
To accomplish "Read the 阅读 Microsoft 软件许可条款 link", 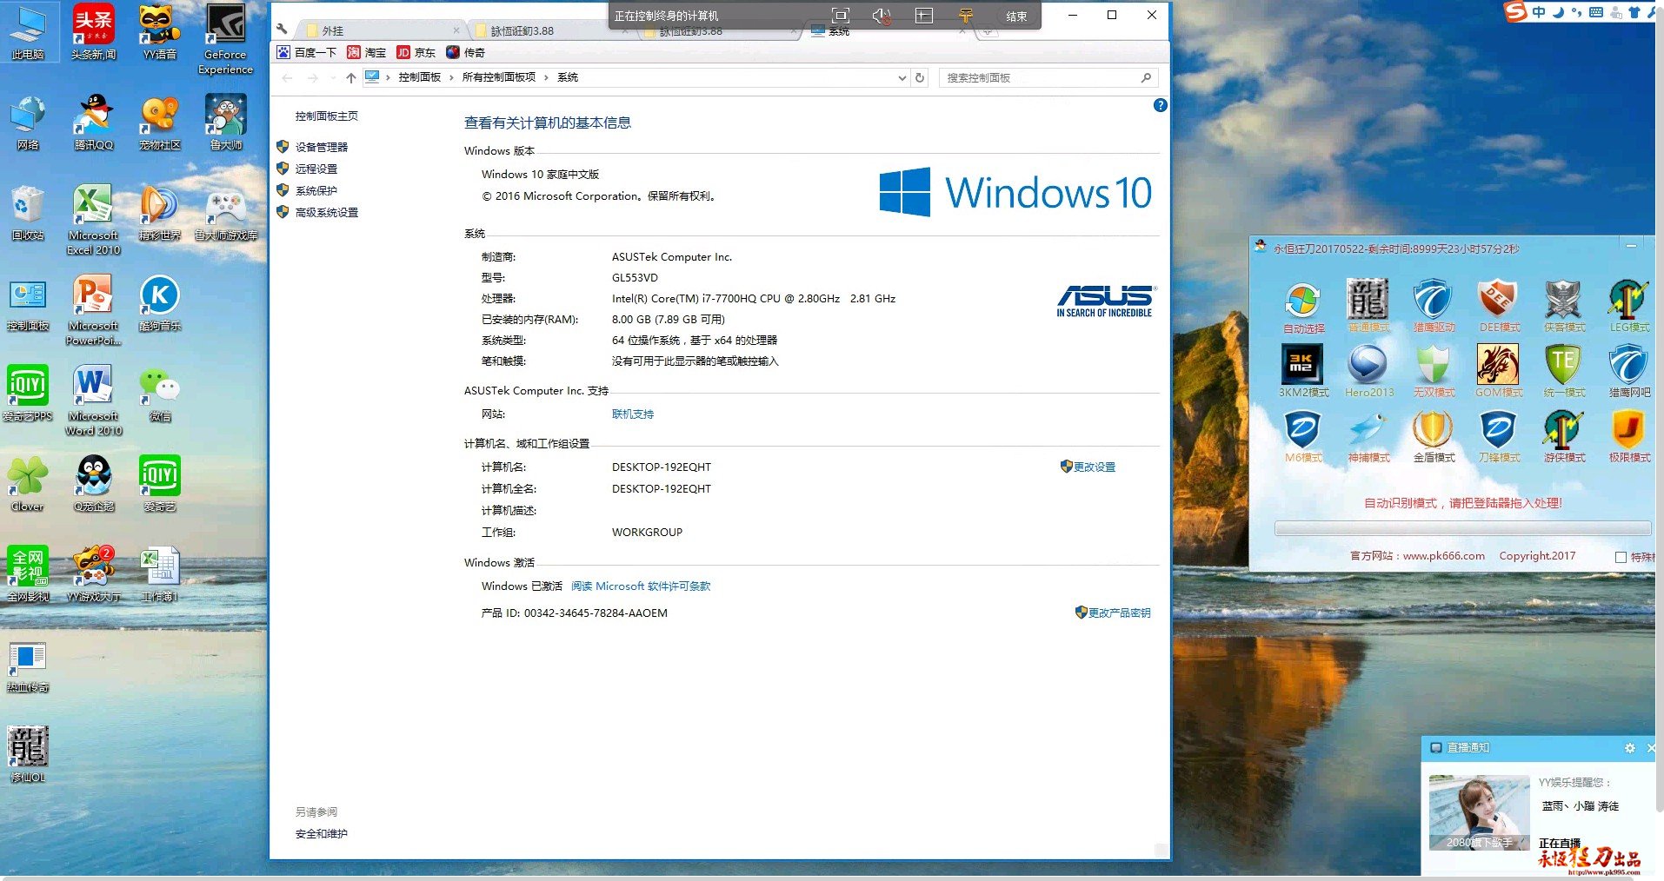I will (641, 586).
